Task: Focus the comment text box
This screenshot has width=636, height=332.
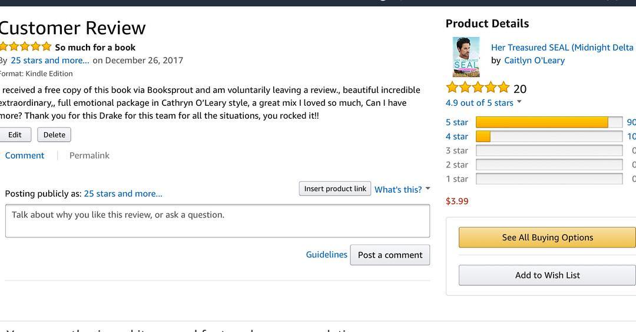Action: [x=217, y=221]
